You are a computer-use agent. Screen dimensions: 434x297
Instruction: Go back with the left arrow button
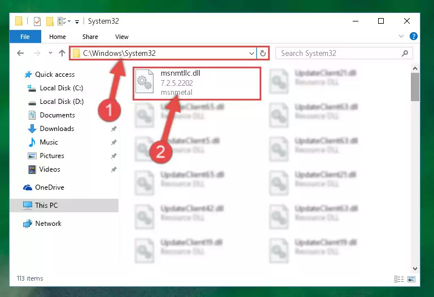20,53
